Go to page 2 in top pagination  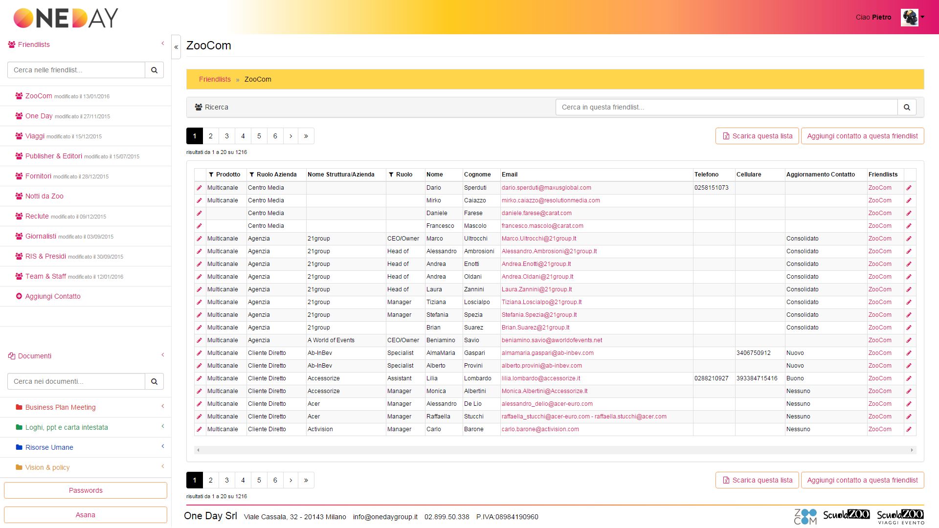pos(211,136)
